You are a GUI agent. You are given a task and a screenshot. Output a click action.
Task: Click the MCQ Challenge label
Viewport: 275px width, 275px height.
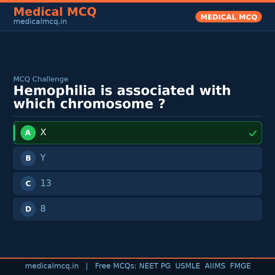[x=41, y=79]
